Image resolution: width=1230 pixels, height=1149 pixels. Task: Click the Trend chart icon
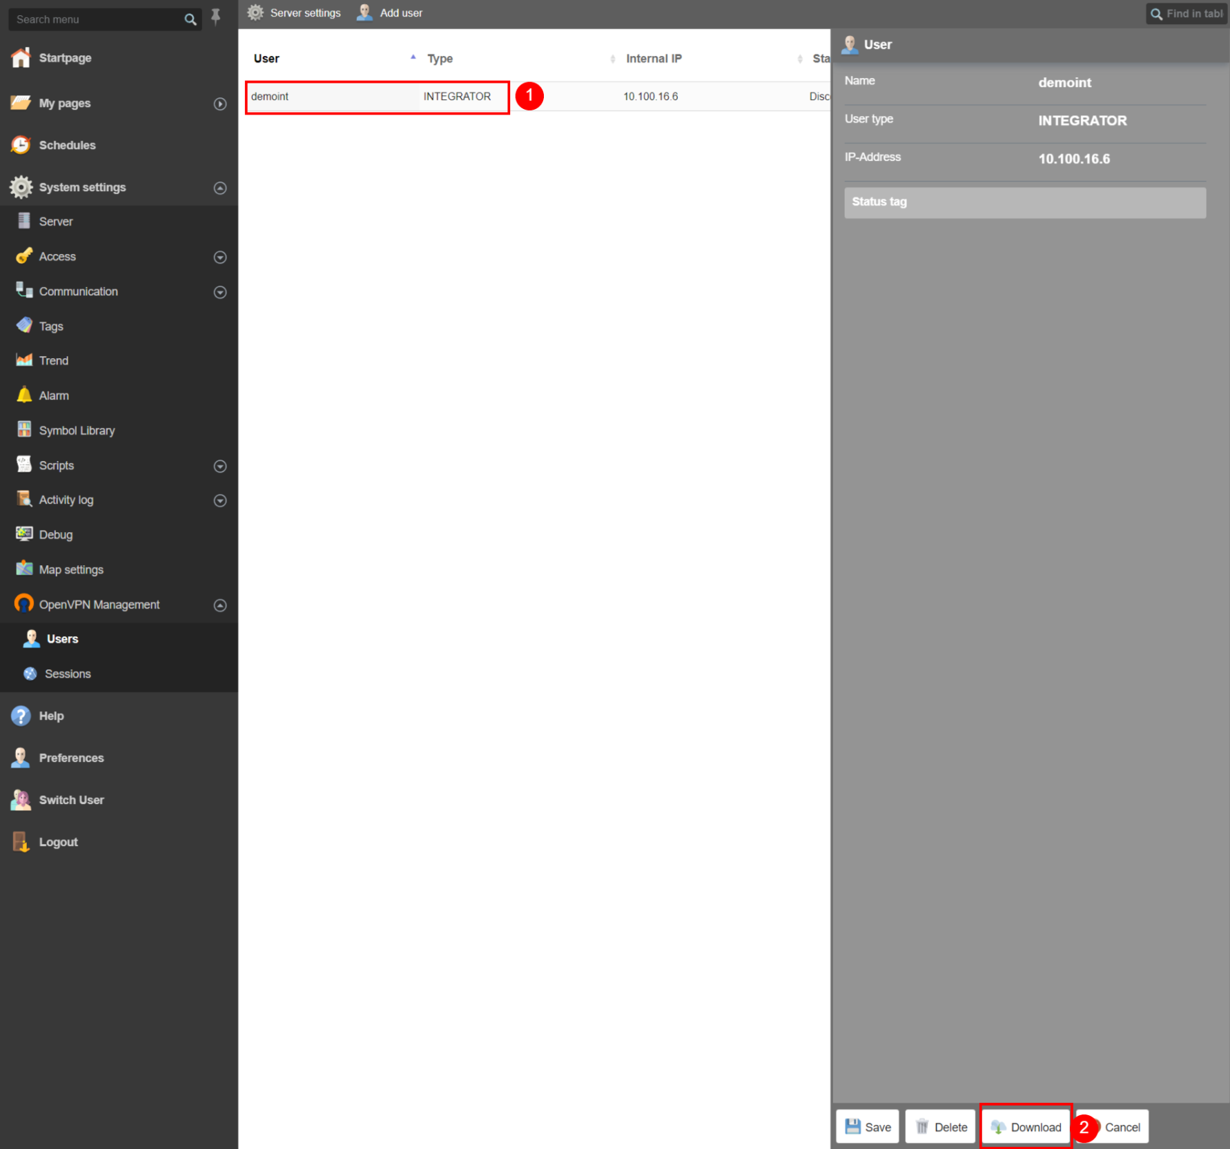[24, 360]
